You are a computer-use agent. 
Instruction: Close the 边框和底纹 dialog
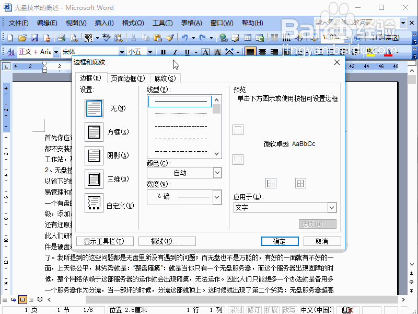(337, 62)
